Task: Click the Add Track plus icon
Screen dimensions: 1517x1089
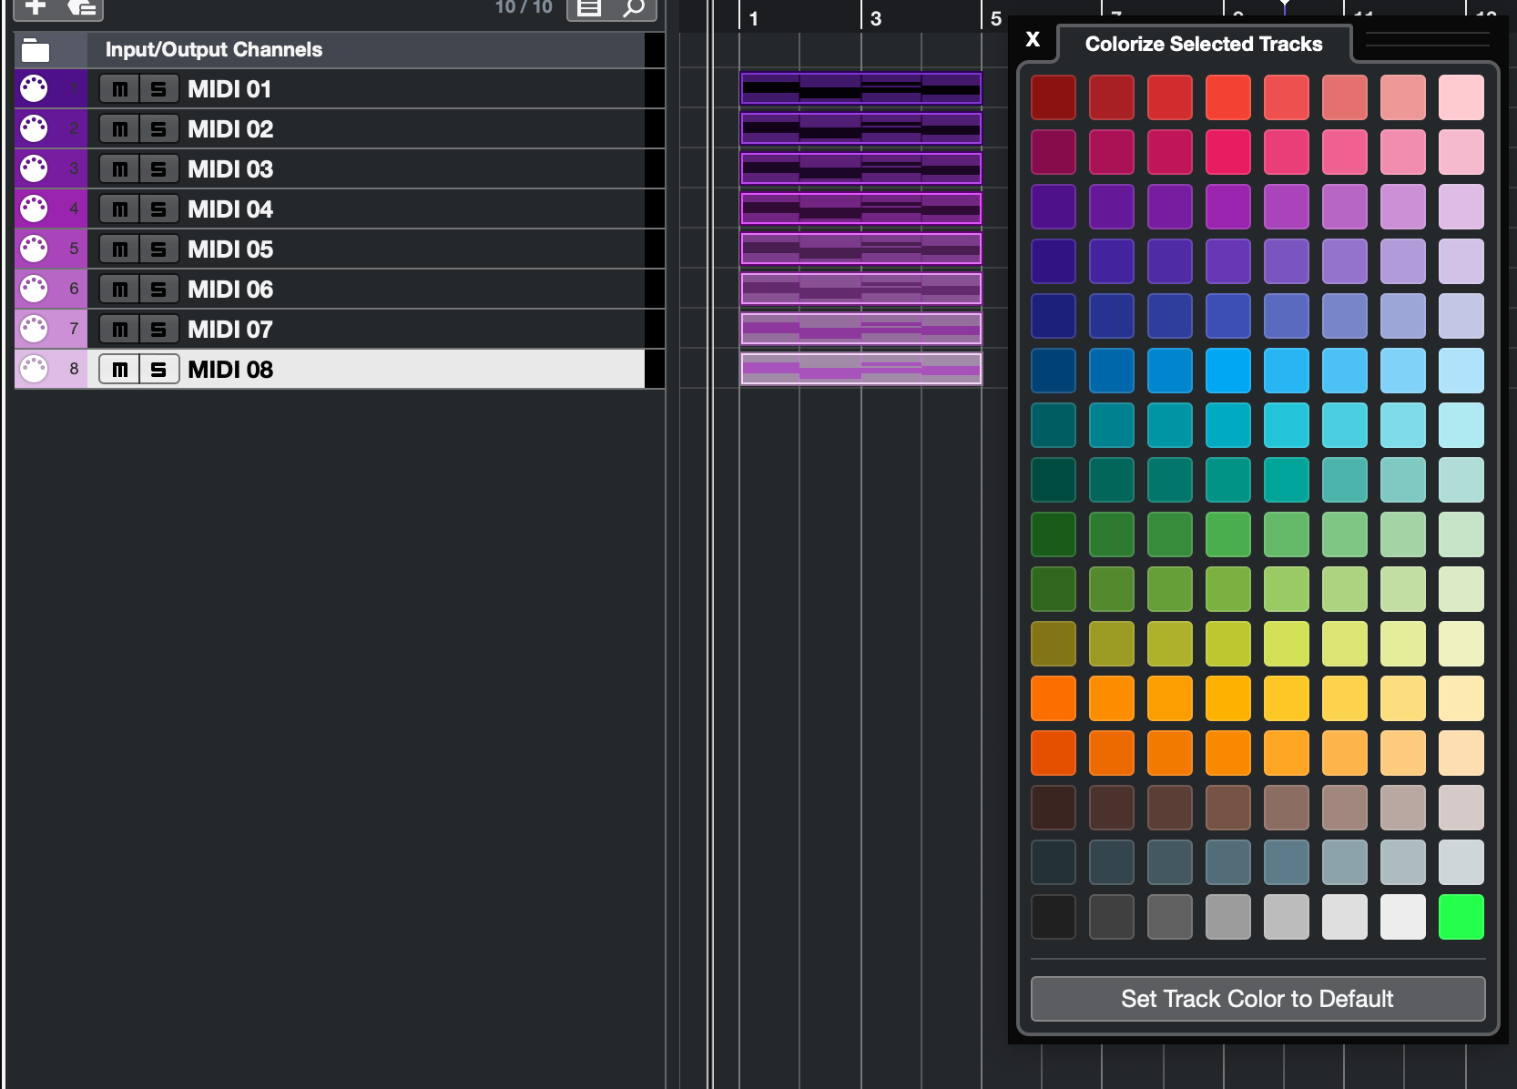Action: [x=36, y=7]
